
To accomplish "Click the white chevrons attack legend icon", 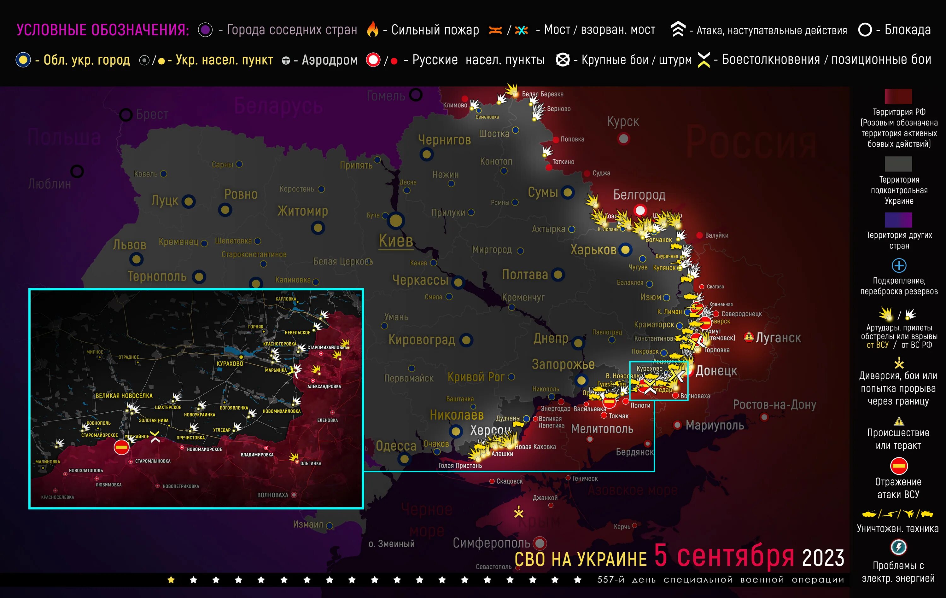I will (678, 29).
